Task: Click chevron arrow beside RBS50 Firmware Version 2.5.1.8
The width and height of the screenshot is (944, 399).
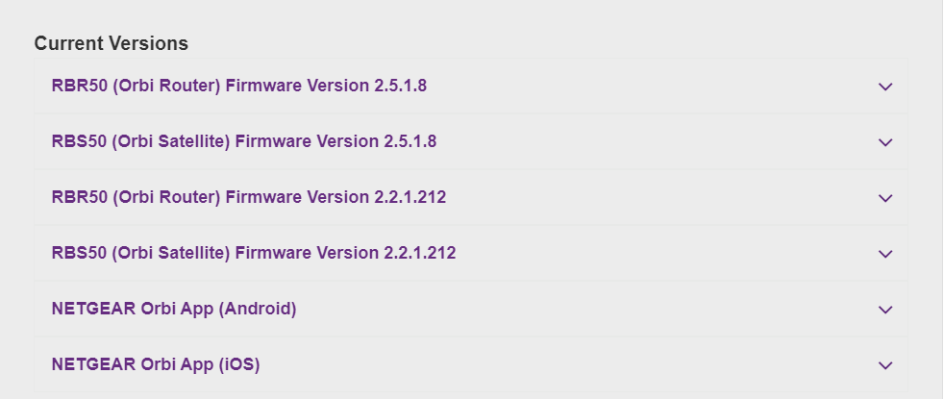Action: tap(885, 142)
